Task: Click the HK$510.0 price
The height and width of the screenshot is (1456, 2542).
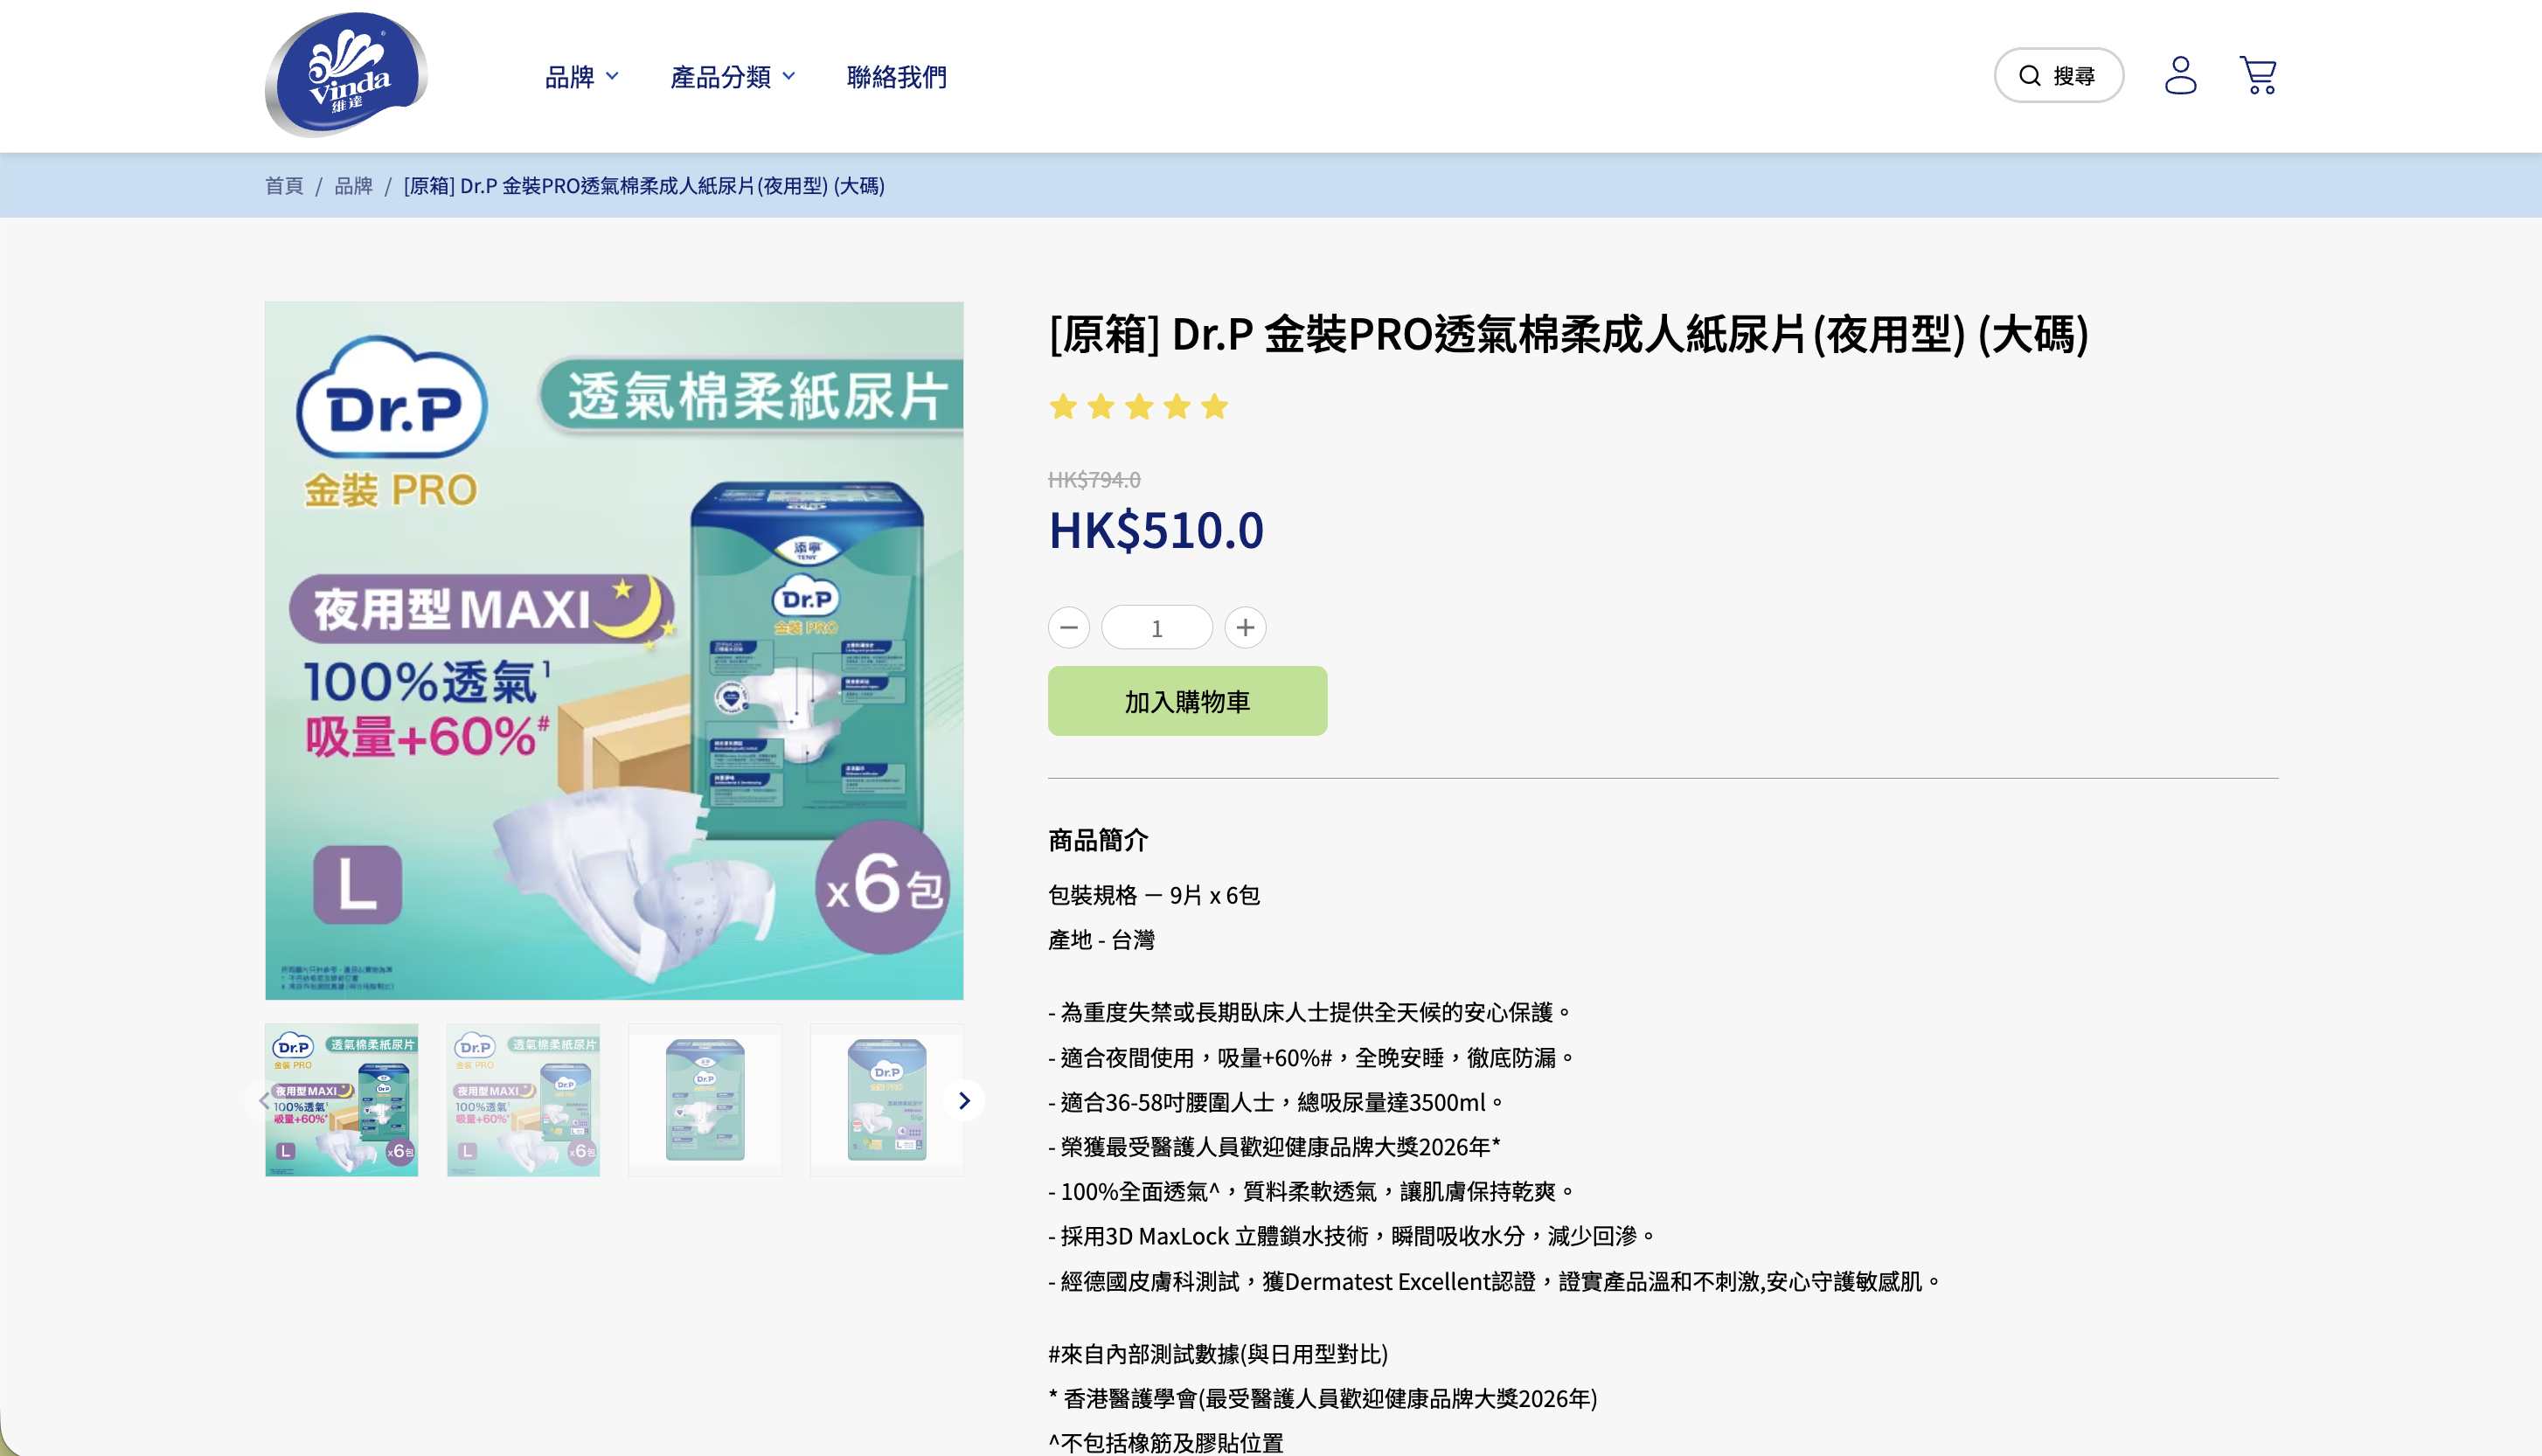Action: [1156, 530]
